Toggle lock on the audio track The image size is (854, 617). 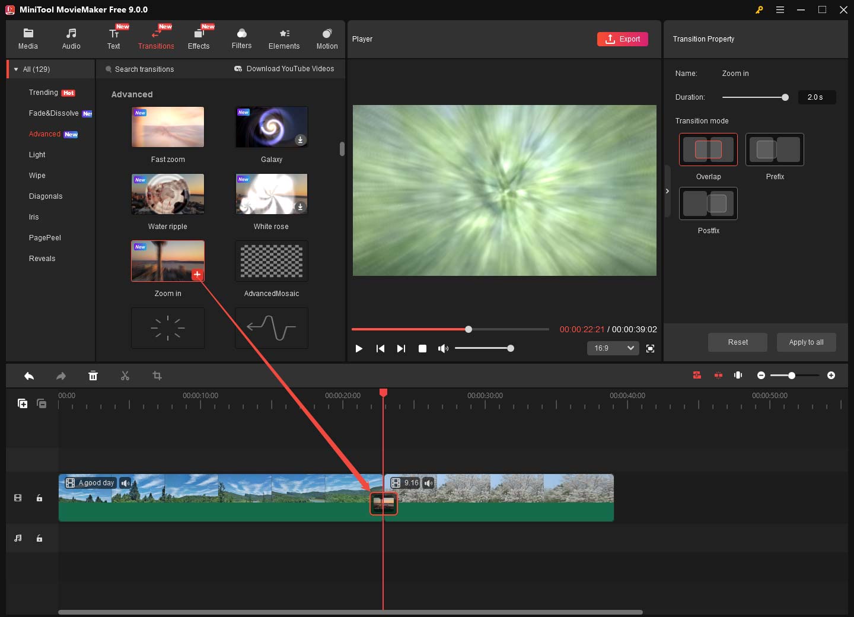click(39, 539)
